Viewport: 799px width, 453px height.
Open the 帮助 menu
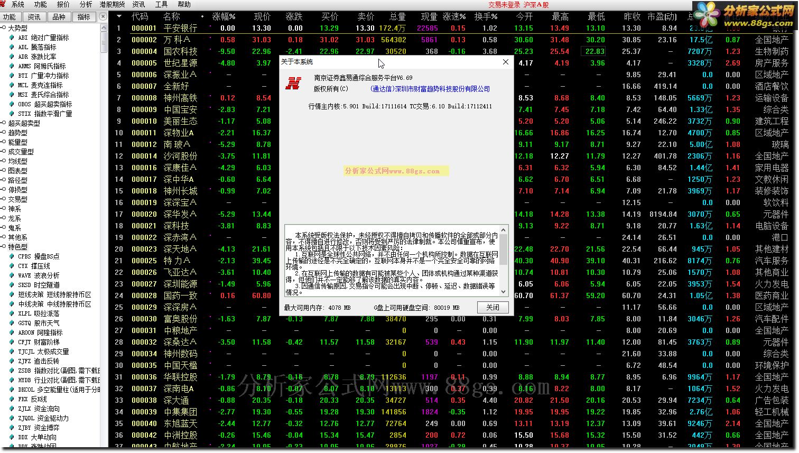click(x=184, y=4)
